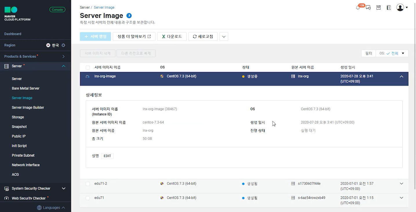The image size is (416, 212).
Task: Open Snapshot menu item
Action: 19,127
